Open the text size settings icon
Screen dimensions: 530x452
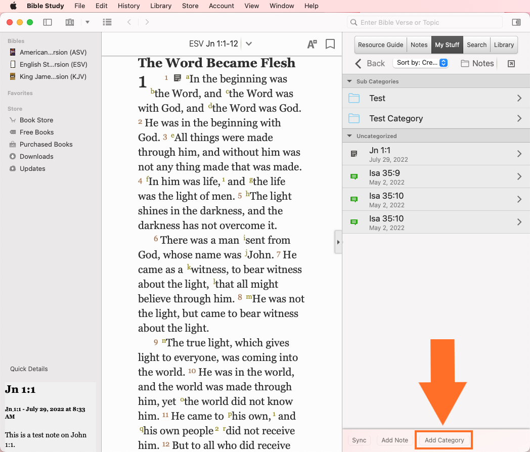[x=312, y=44]
